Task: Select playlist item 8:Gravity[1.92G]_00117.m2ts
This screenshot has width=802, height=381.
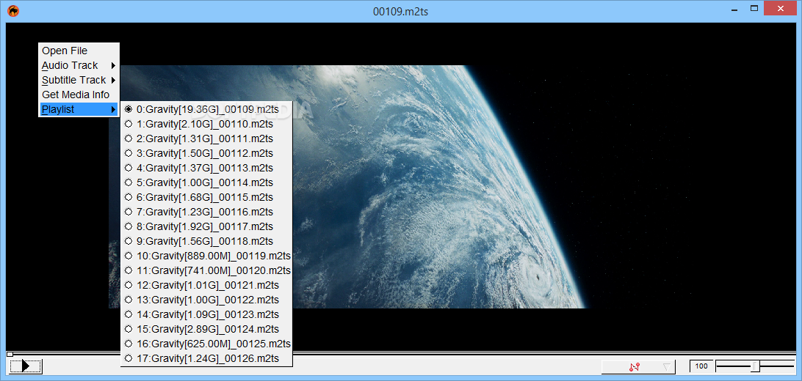Action: point(206,226)
